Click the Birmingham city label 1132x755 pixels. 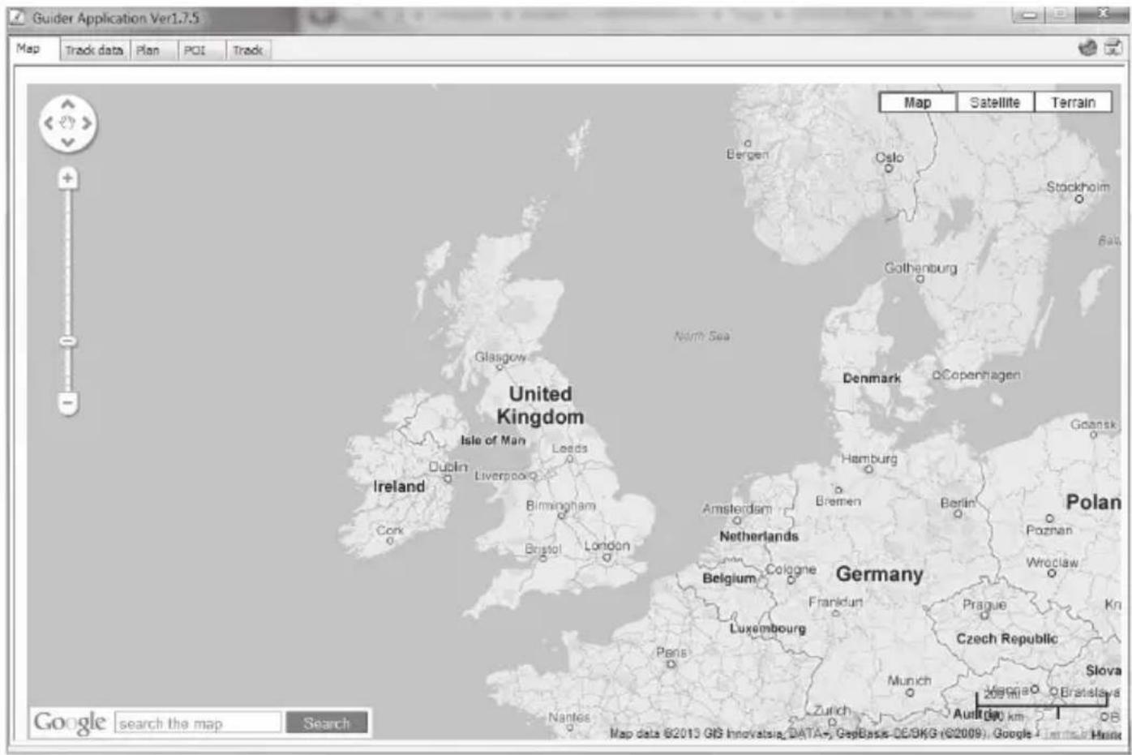560,505
